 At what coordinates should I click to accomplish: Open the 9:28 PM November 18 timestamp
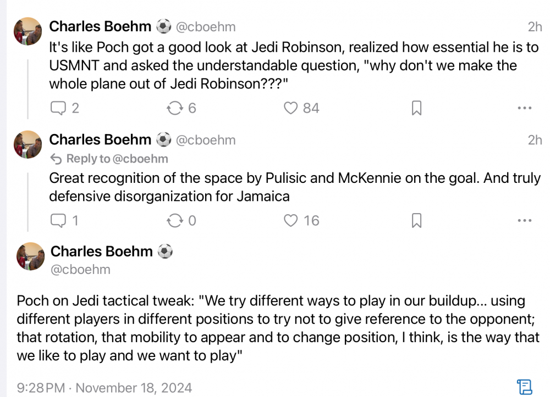pos(105,388)
